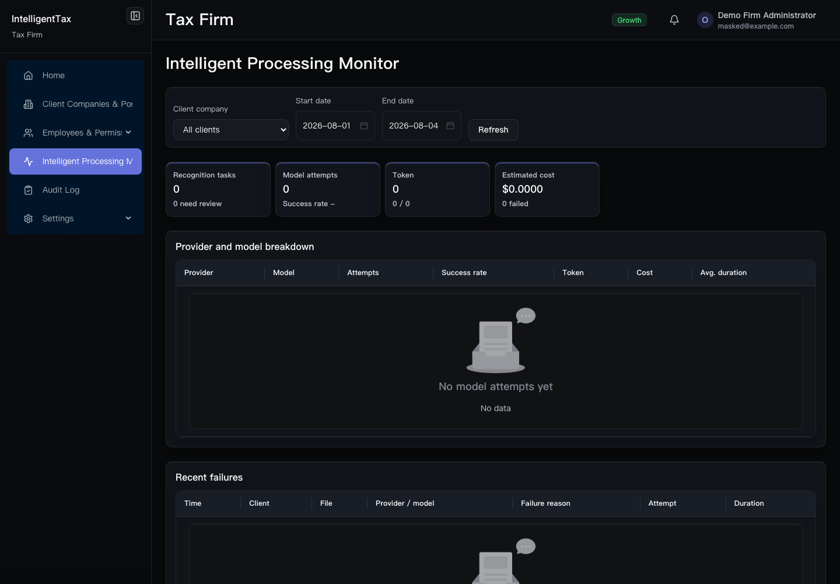The width and height of the screenshot is (840, 584).
Task: Edit the Start date field 2026-08-01
Action: 335,126
